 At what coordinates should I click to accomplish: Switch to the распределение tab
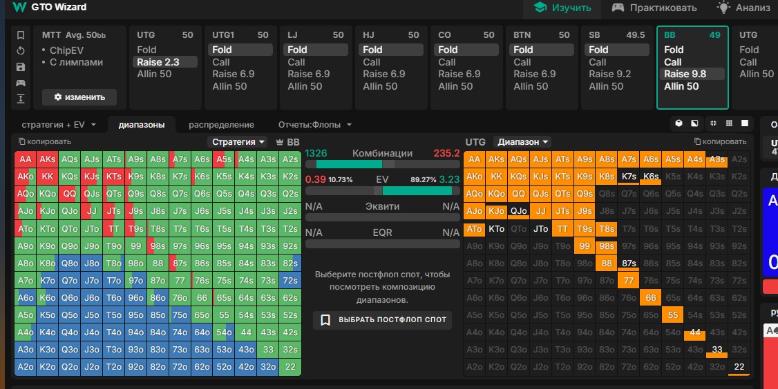[221, 125]
